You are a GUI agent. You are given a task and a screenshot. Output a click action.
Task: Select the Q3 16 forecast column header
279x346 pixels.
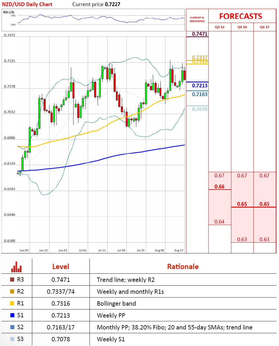coord(220,27)
